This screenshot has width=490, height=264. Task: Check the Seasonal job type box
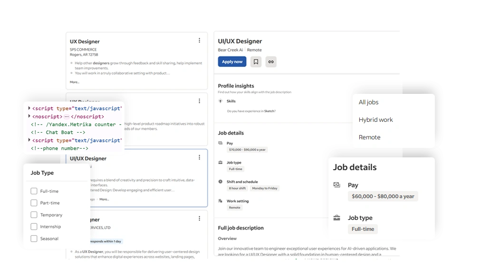[x=34, y=239]
